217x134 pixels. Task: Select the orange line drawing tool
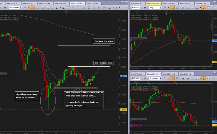tap(116, 8)
